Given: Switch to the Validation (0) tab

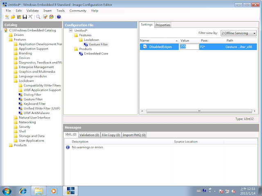Looking at the screenshot, I should [x=89, y=135].
